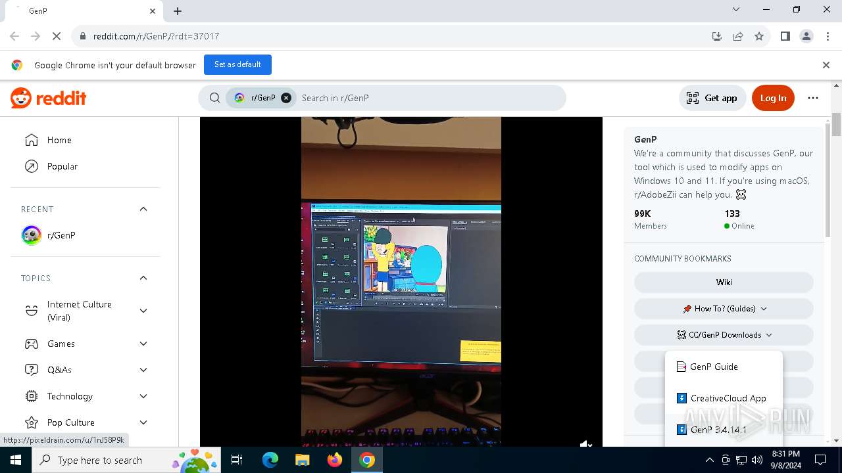This screenshot has width=842, height=473.
Task: Click the Get app button
Action: click(x=712, y=98)
